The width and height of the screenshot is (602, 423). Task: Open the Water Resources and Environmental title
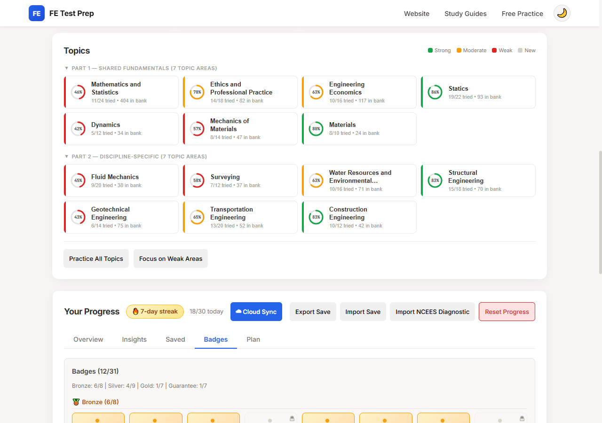pos(360,177)
